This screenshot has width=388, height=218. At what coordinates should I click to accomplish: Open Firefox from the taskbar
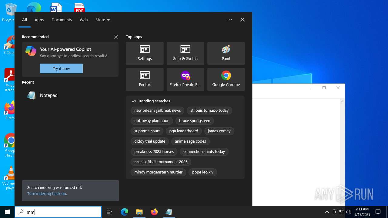tap(154, 212)
